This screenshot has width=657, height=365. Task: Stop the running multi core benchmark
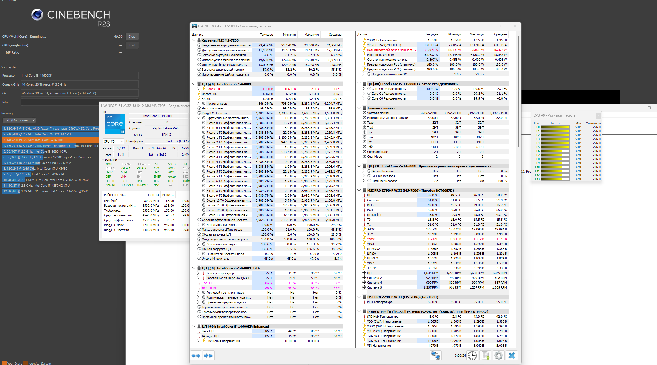[132, 36]
